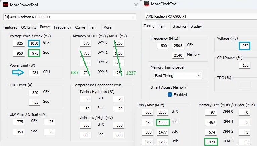Image resolution: width=257 pixels, height=146 pixels.
Task: Click Memory DPM 2 frequency field 674
Action: click(x=211, y=132)
